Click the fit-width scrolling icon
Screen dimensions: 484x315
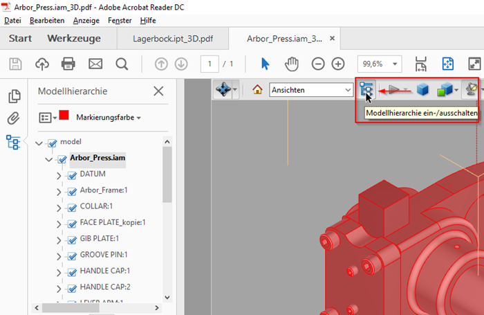[x=421, y=64]
